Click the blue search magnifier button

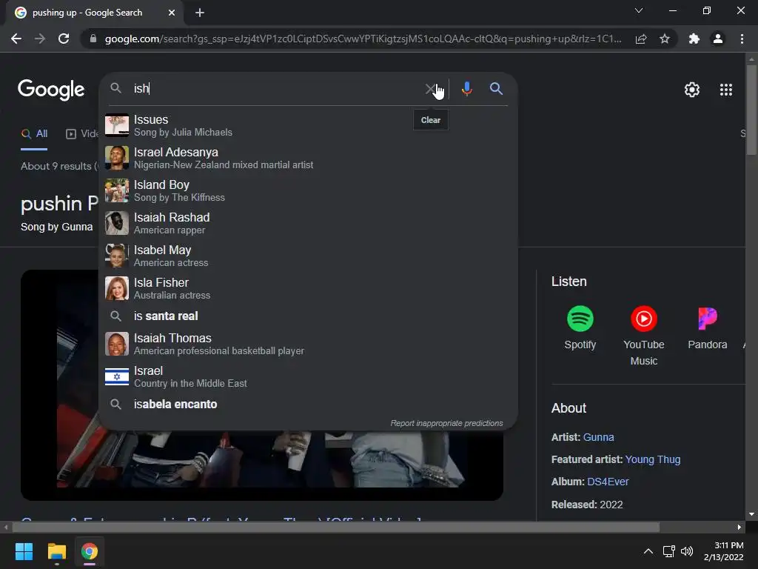496,89
